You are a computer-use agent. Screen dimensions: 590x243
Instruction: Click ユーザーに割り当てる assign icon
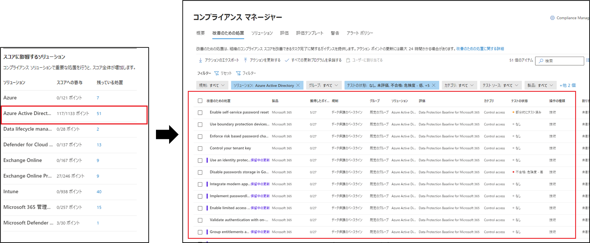point(348,60)
